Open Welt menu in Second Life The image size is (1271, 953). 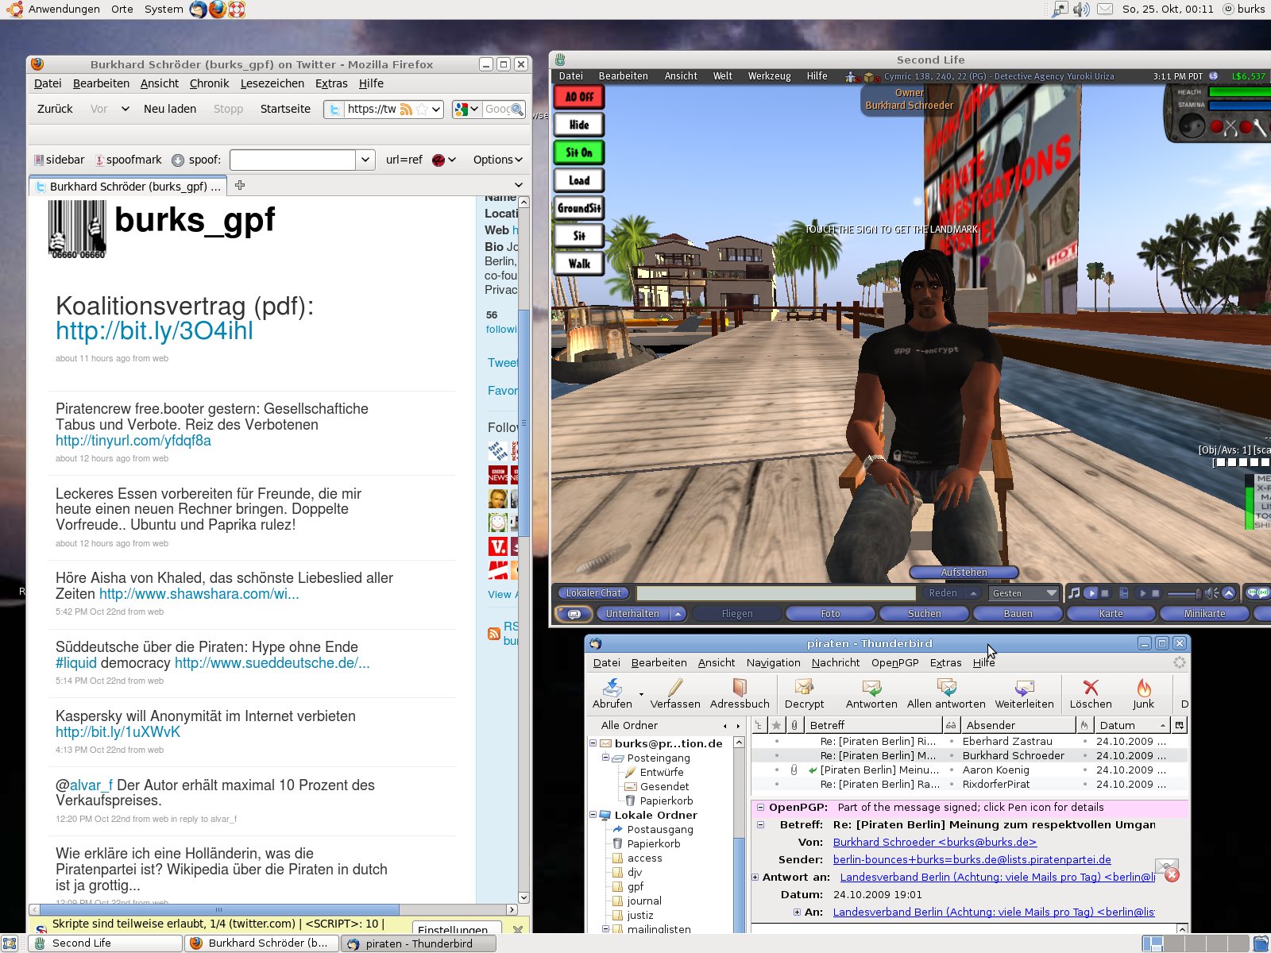pyautogui.click(x=723, y=76)
